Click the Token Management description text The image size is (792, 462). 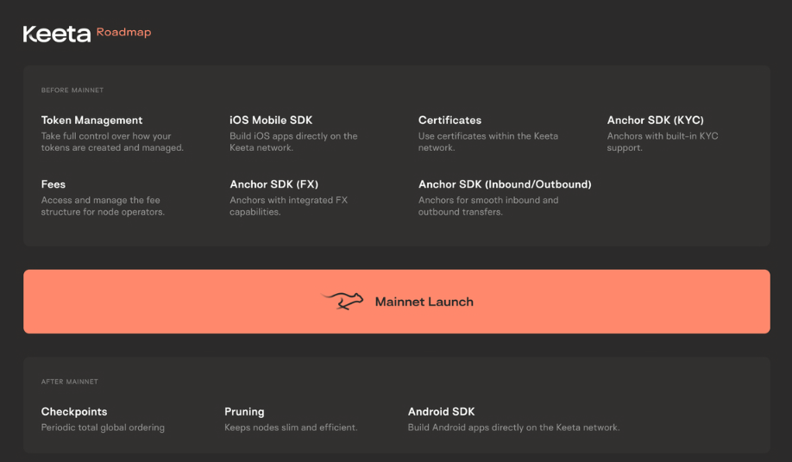[x=112, y=142]
